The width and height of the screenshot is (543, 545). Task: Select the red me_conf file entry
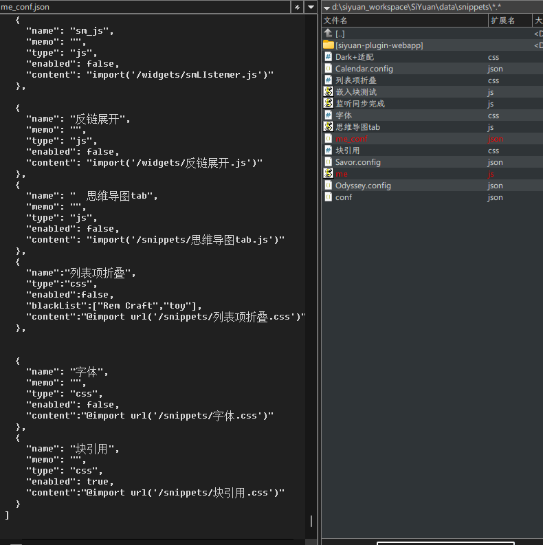[x=351, y=139]
